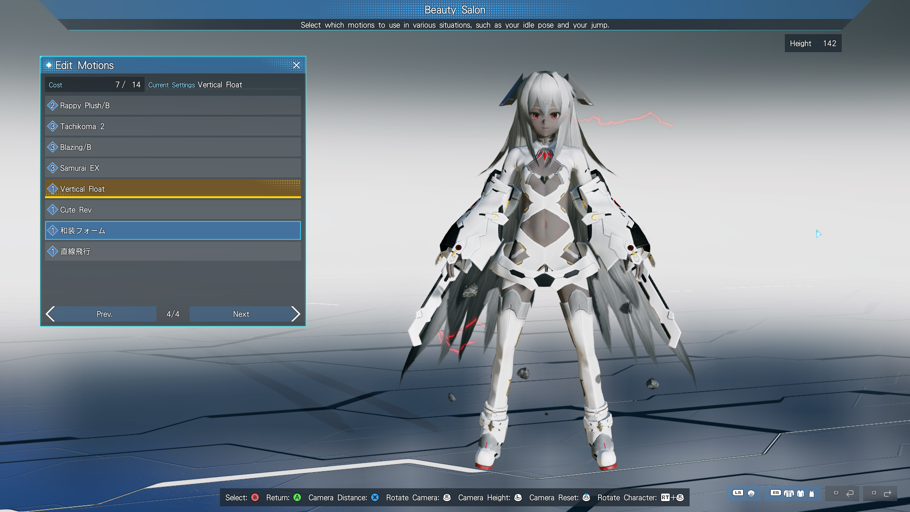Viewport: 910px width, 512px height.
Task: Click the green A Return button icon
Action: (297, 497)
